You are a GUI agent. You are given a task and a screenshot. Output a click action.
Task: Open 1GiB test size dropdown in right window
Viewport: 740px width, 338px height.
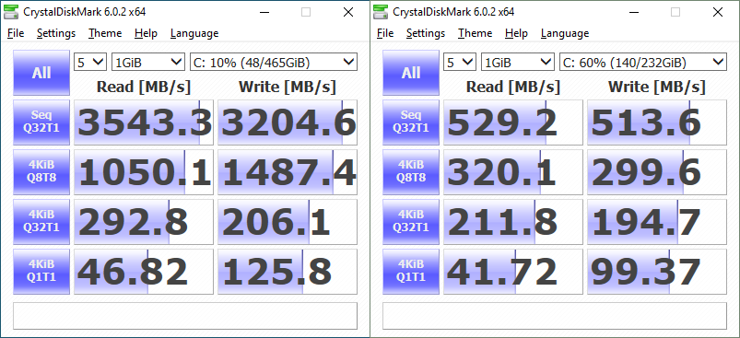517,62
